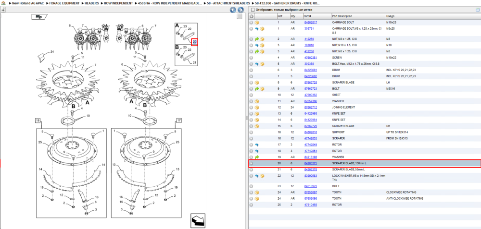Open part number link 84326682

(311, 76)
